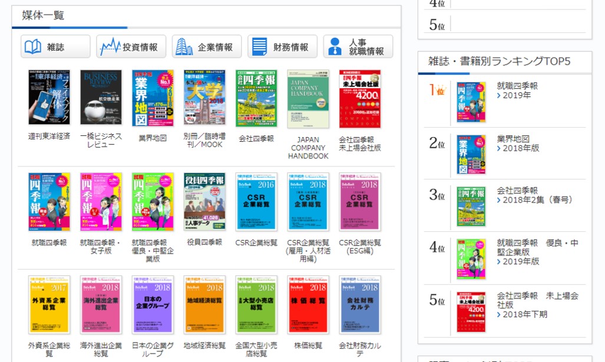Open the CSR企業総覧 2016 cover
The image size is (605, 362).
point(256,202)
